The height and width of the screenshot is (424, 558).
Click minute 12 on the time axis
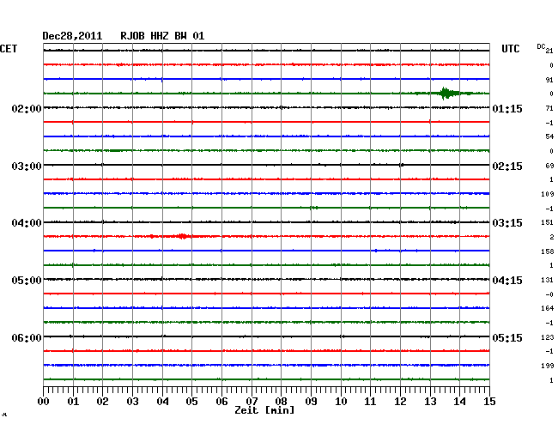400,401
